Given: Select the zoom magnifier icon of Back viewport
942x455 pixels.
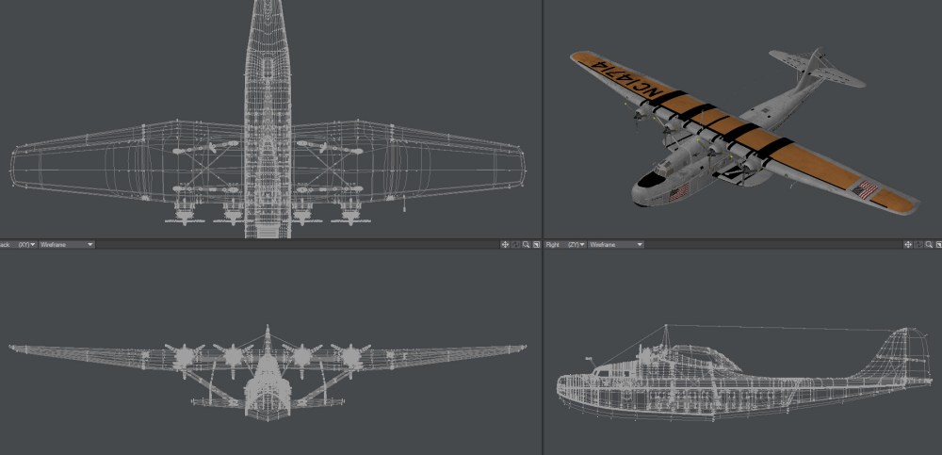Looking at the screenshot, I should (x=527, y=245).
